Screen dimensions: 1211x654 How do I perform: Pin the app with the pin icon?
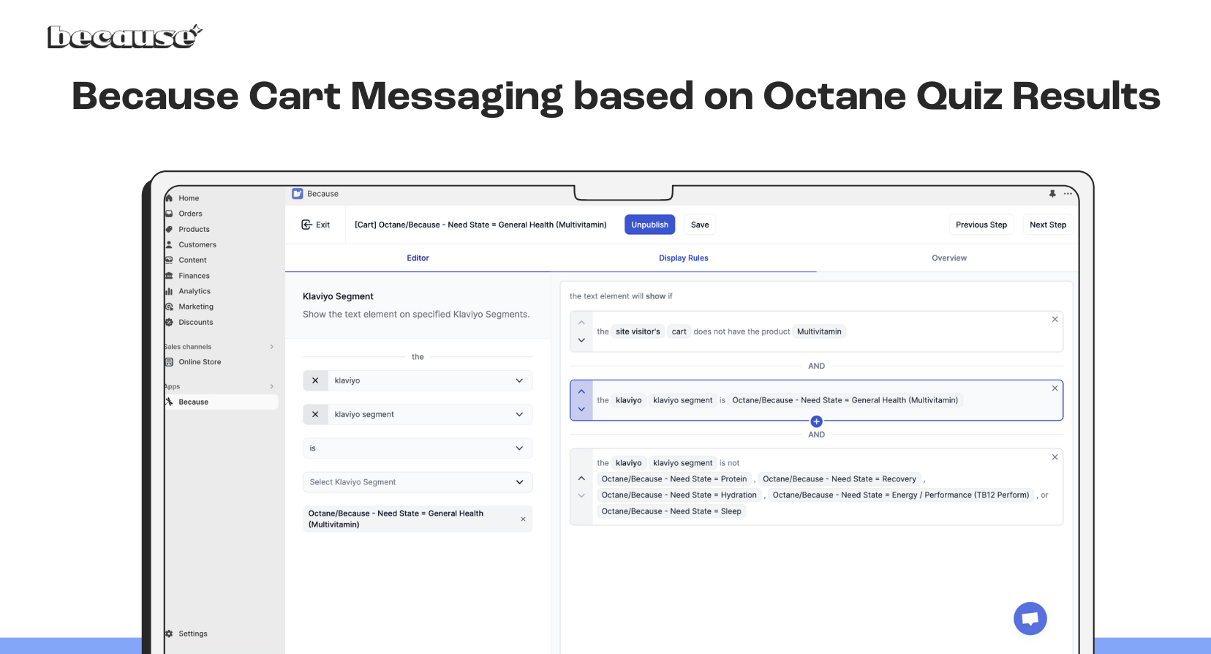[x=1052, y=194]
